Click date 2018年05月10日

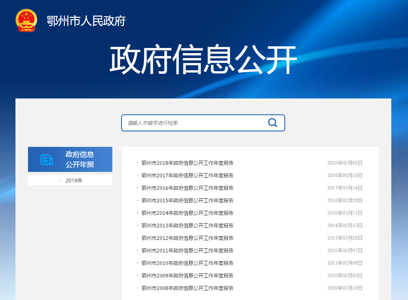coord(345,175)
